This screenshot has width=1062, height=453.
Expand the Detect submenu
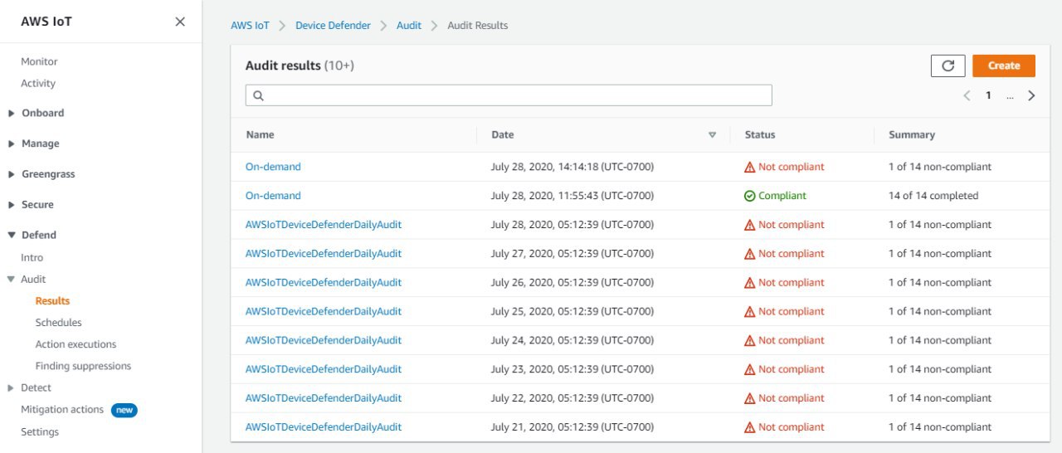tap(12, 387)
